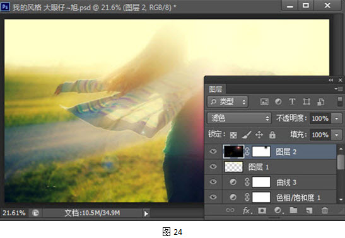Click the 填充 fill value field
The height and width of the screenshot is (238, 345).
[320, 135]
